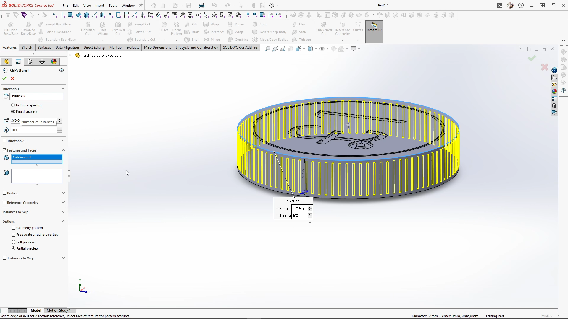Screen dimensions: 568x319
Task: Click the Number of Instances input field
Action: point(34,130)
